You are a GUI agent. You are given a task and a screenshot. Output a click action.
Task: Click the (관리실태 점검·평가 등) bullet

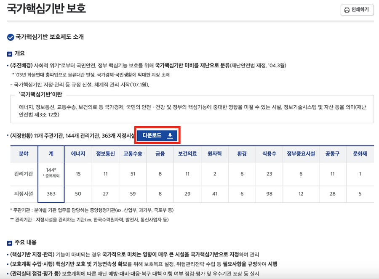(134, 274)
